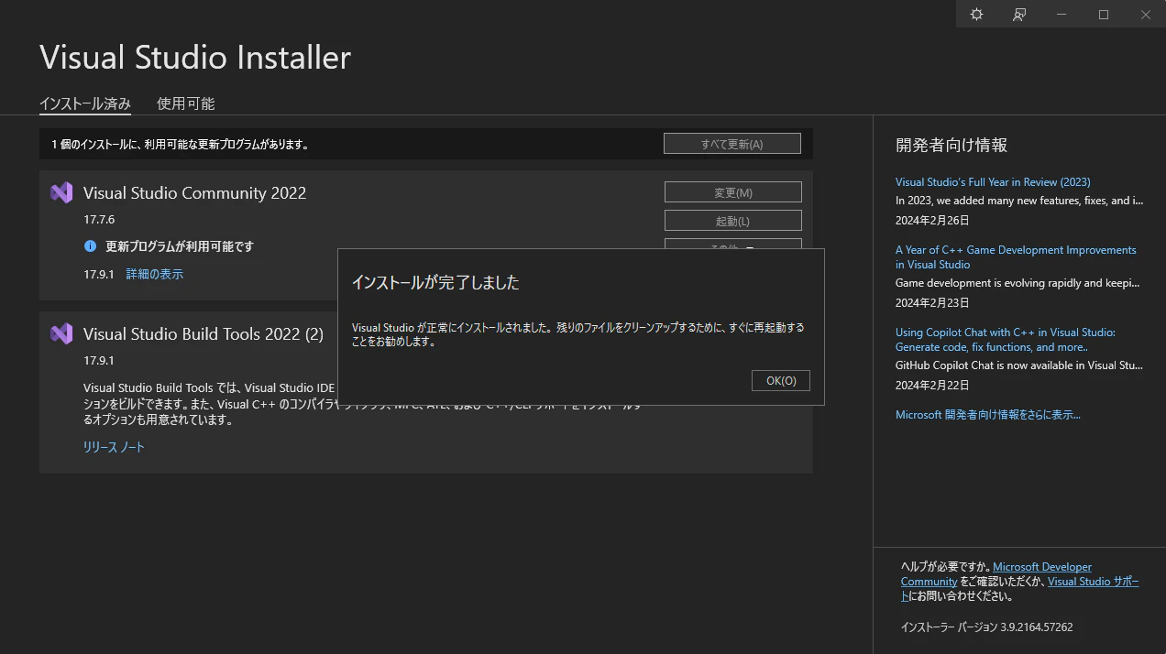Show more Microsoft 開発者向け情報 news
The image size is (1166, 654).
click(988, 415)
